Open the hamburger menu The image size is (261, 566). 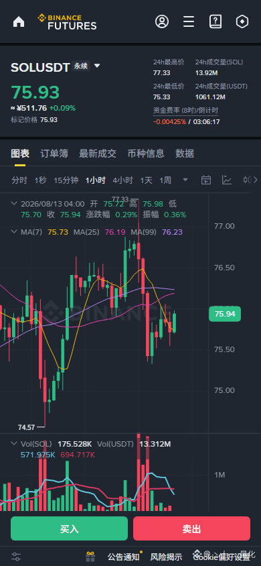pos(189,21)
